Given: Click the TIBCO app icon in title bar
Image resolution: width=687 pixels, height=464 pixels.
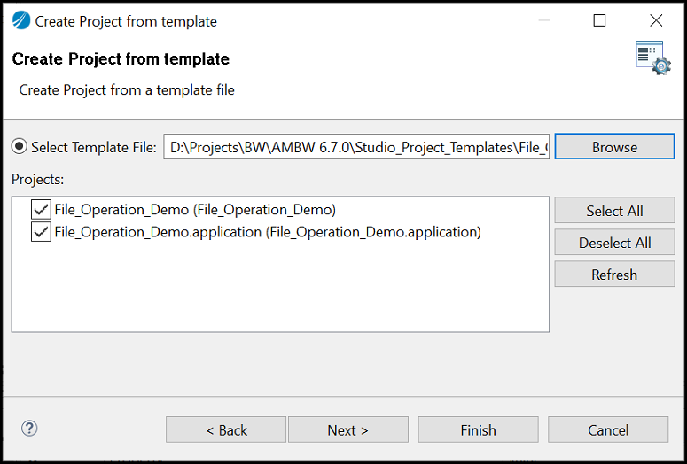Looking at the screenshot, I should pyautogui.click(x=21, y=20).
